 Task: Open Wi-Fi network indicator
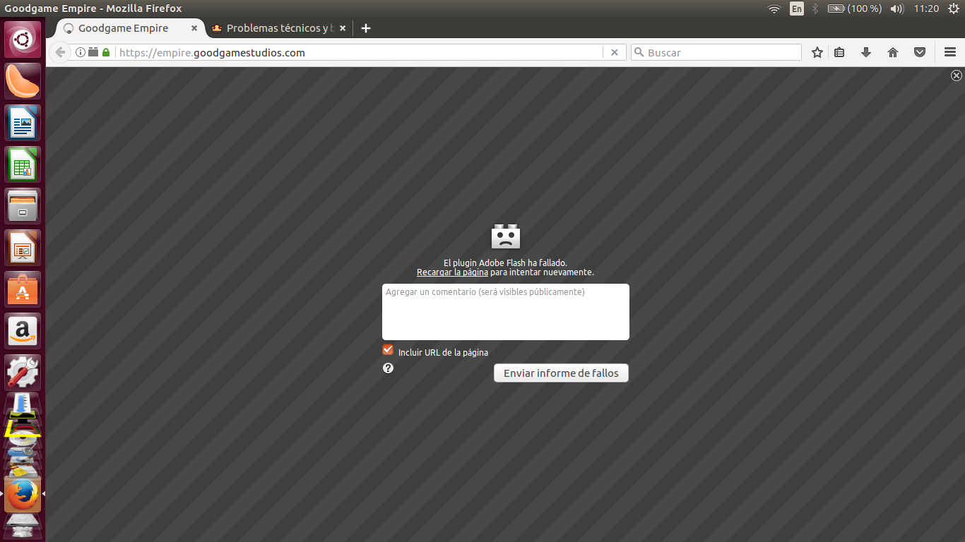[774, 8]
